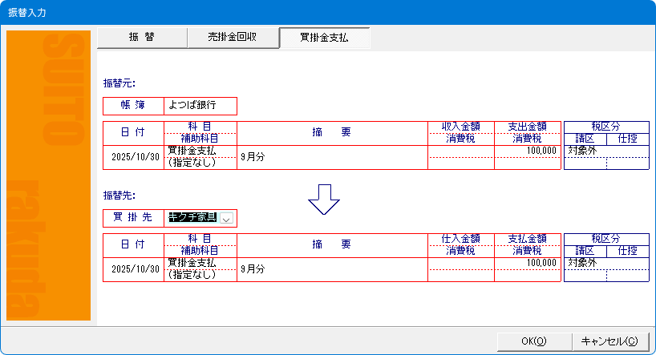Screen dimensions: 656x355
Task: Click the orange SUITO rakuda banner
Action: pyautogui.click(x=48, y=176)
